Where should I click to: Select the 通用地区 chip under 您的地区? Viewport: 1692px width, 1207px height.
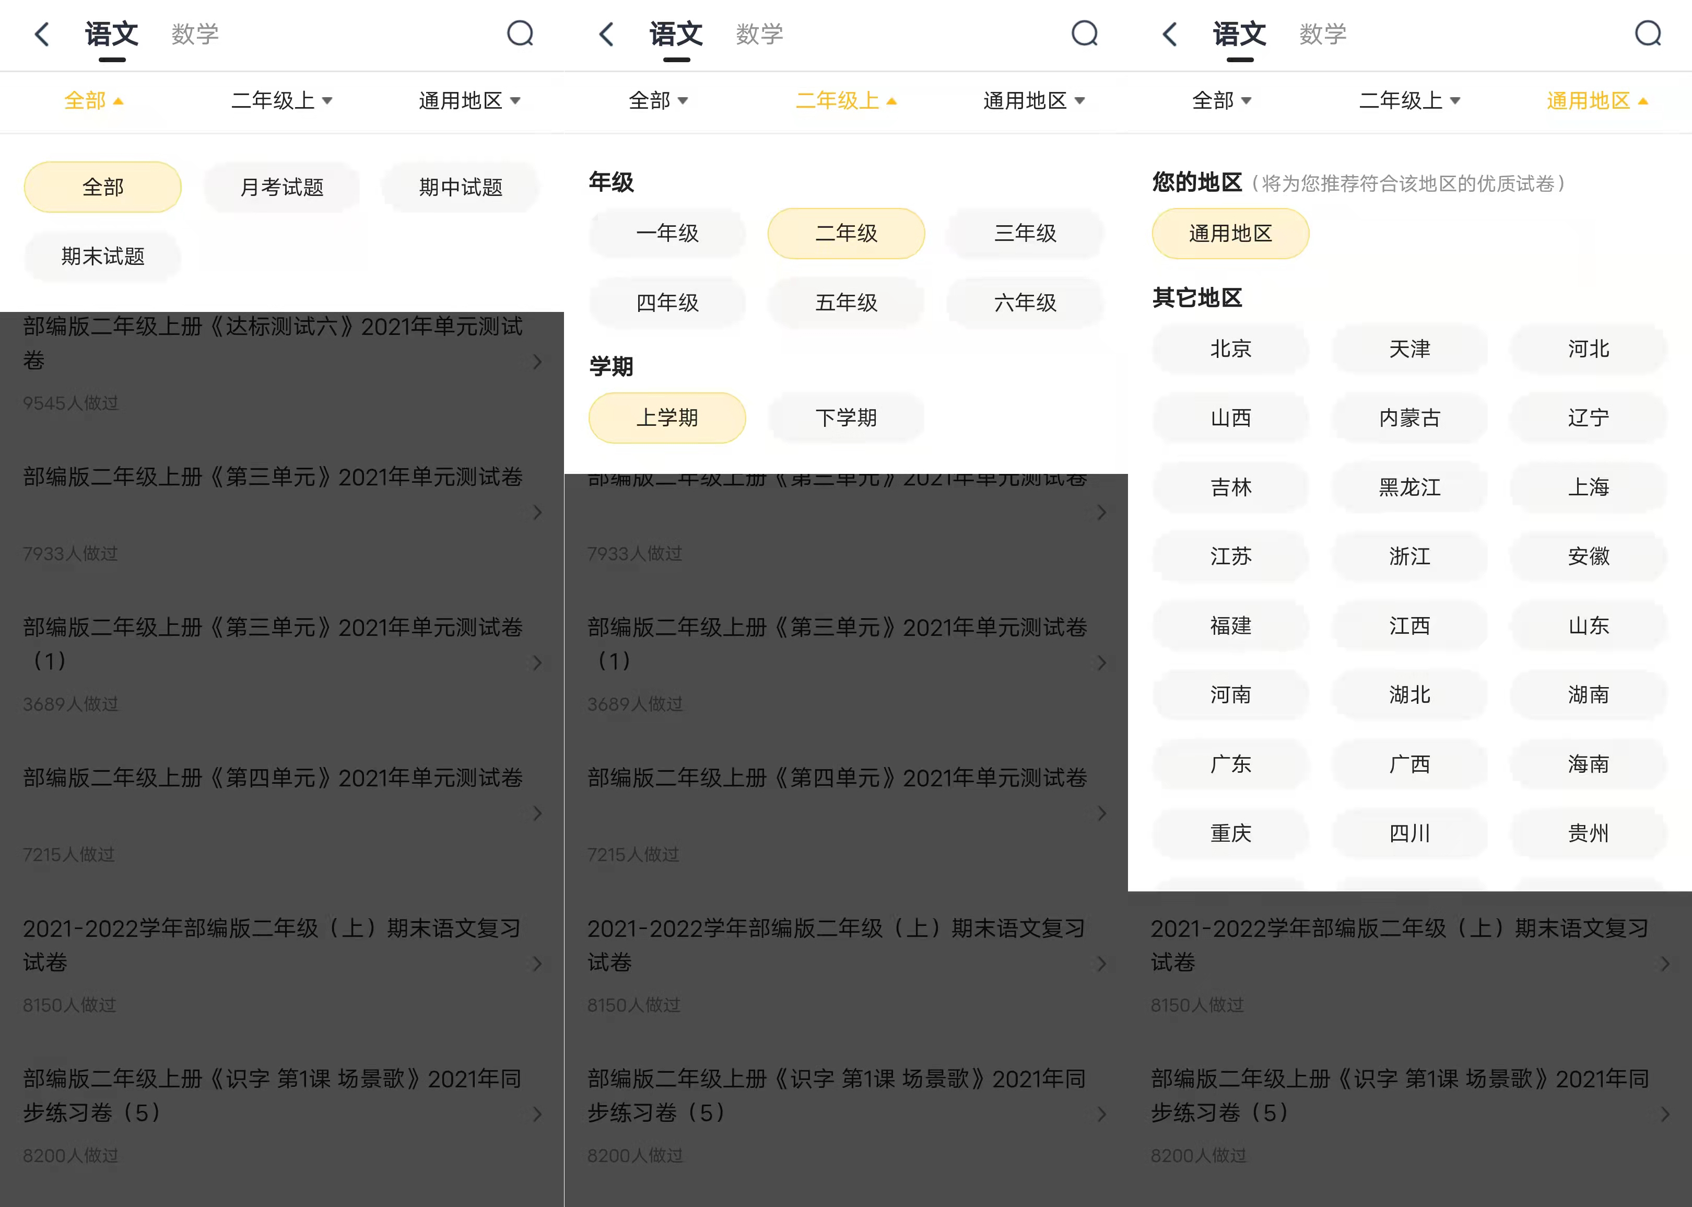click(1230, 234)
